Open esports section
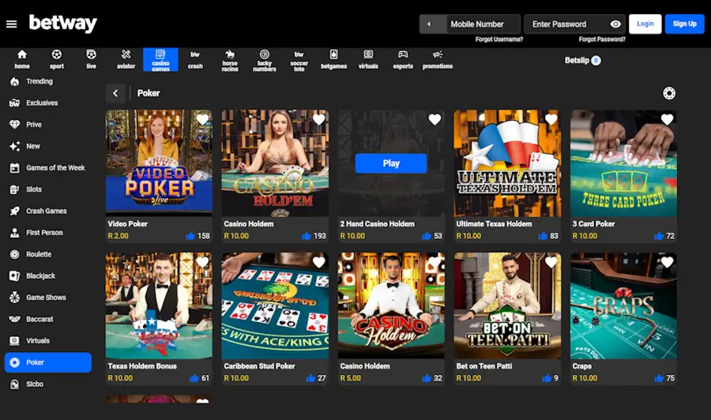 [403, 59]
